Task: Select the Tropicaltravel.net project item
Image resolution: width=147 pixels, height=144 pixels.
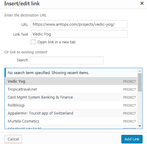Action: tap(71, 89)
